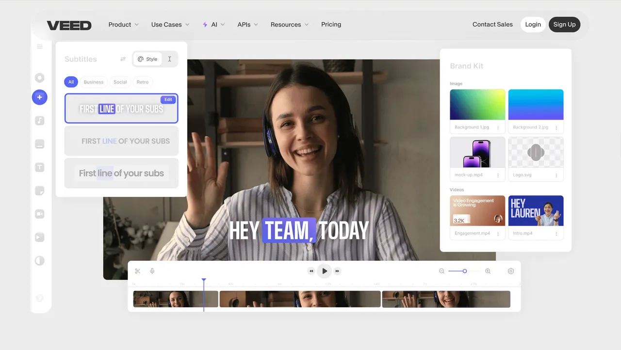The width and height of the screenshot is (621, 350).
Task: Click the timeline zoom slider handle
Action: pyautogui.click(x=465, y=271)
